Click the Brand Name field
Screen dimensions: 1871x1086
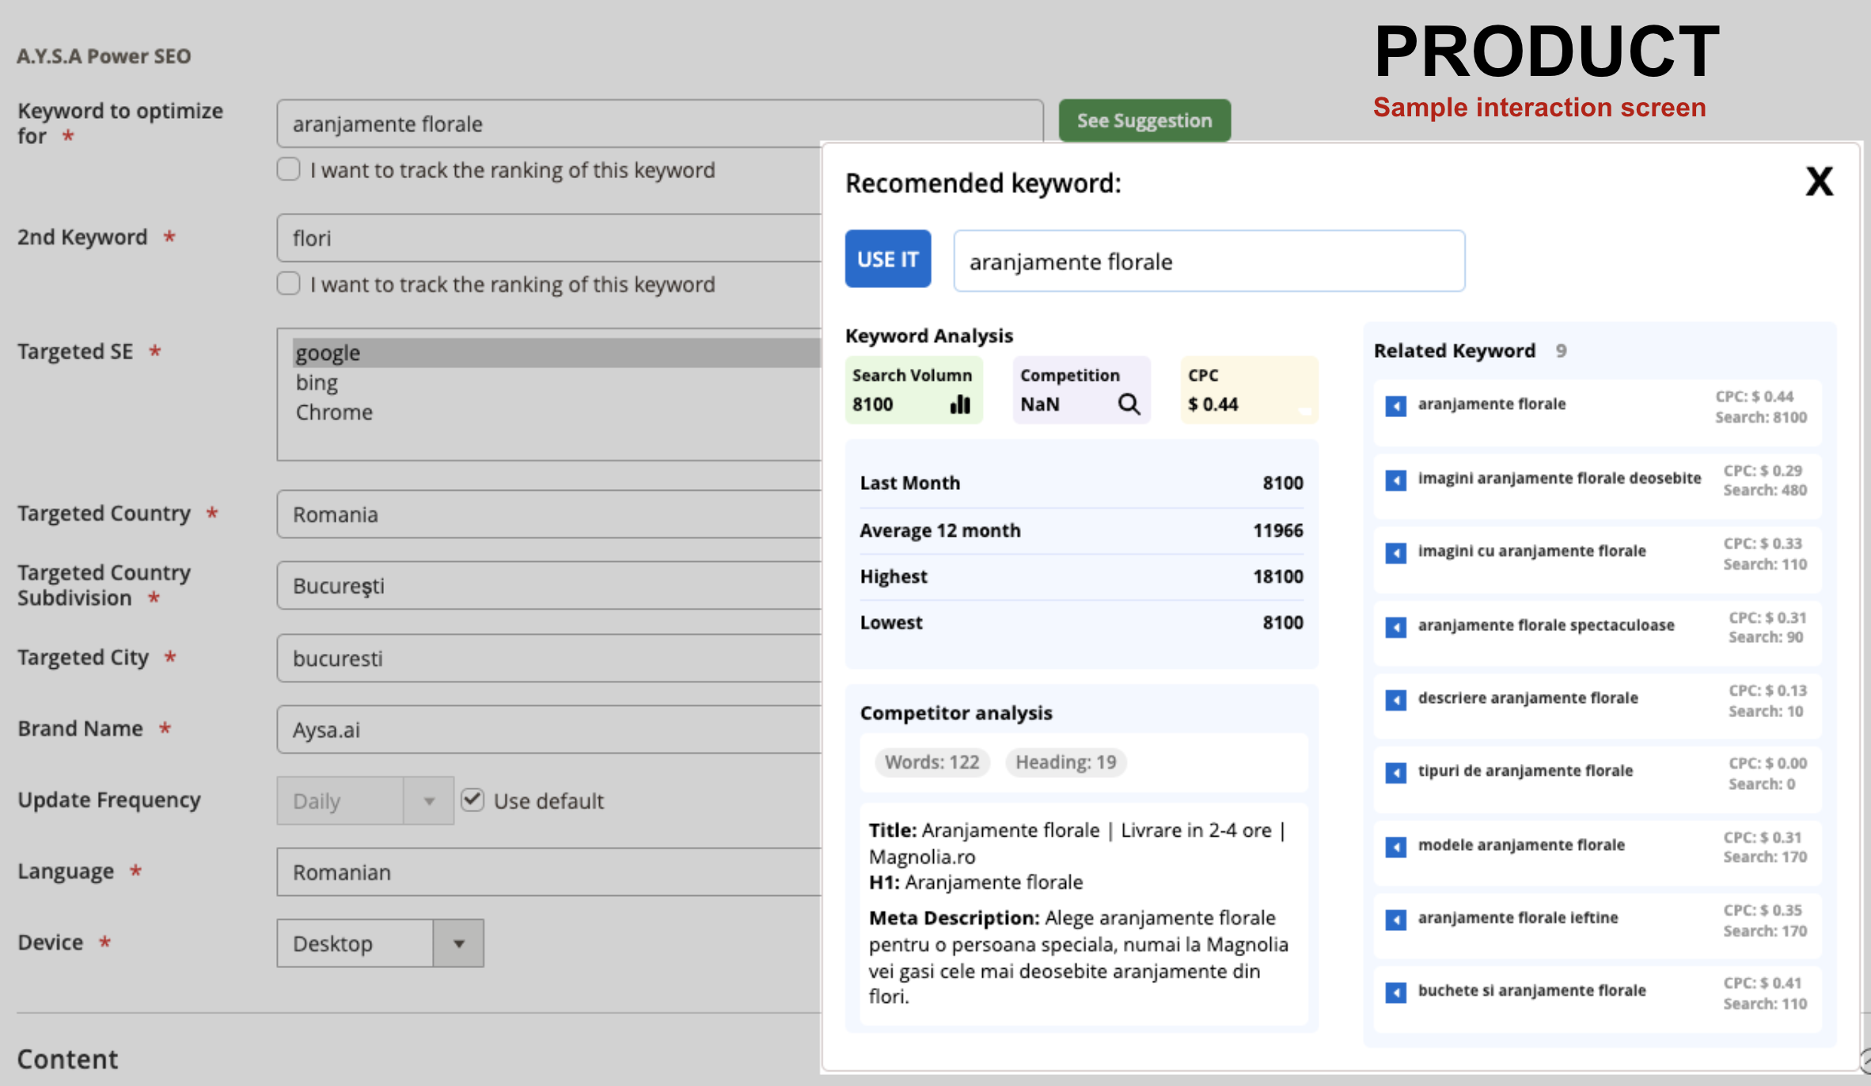coord(549,729)
